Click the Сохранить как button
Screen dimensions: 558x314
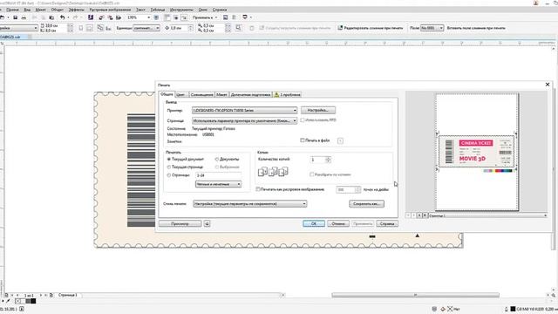click(x=366, y=204)
